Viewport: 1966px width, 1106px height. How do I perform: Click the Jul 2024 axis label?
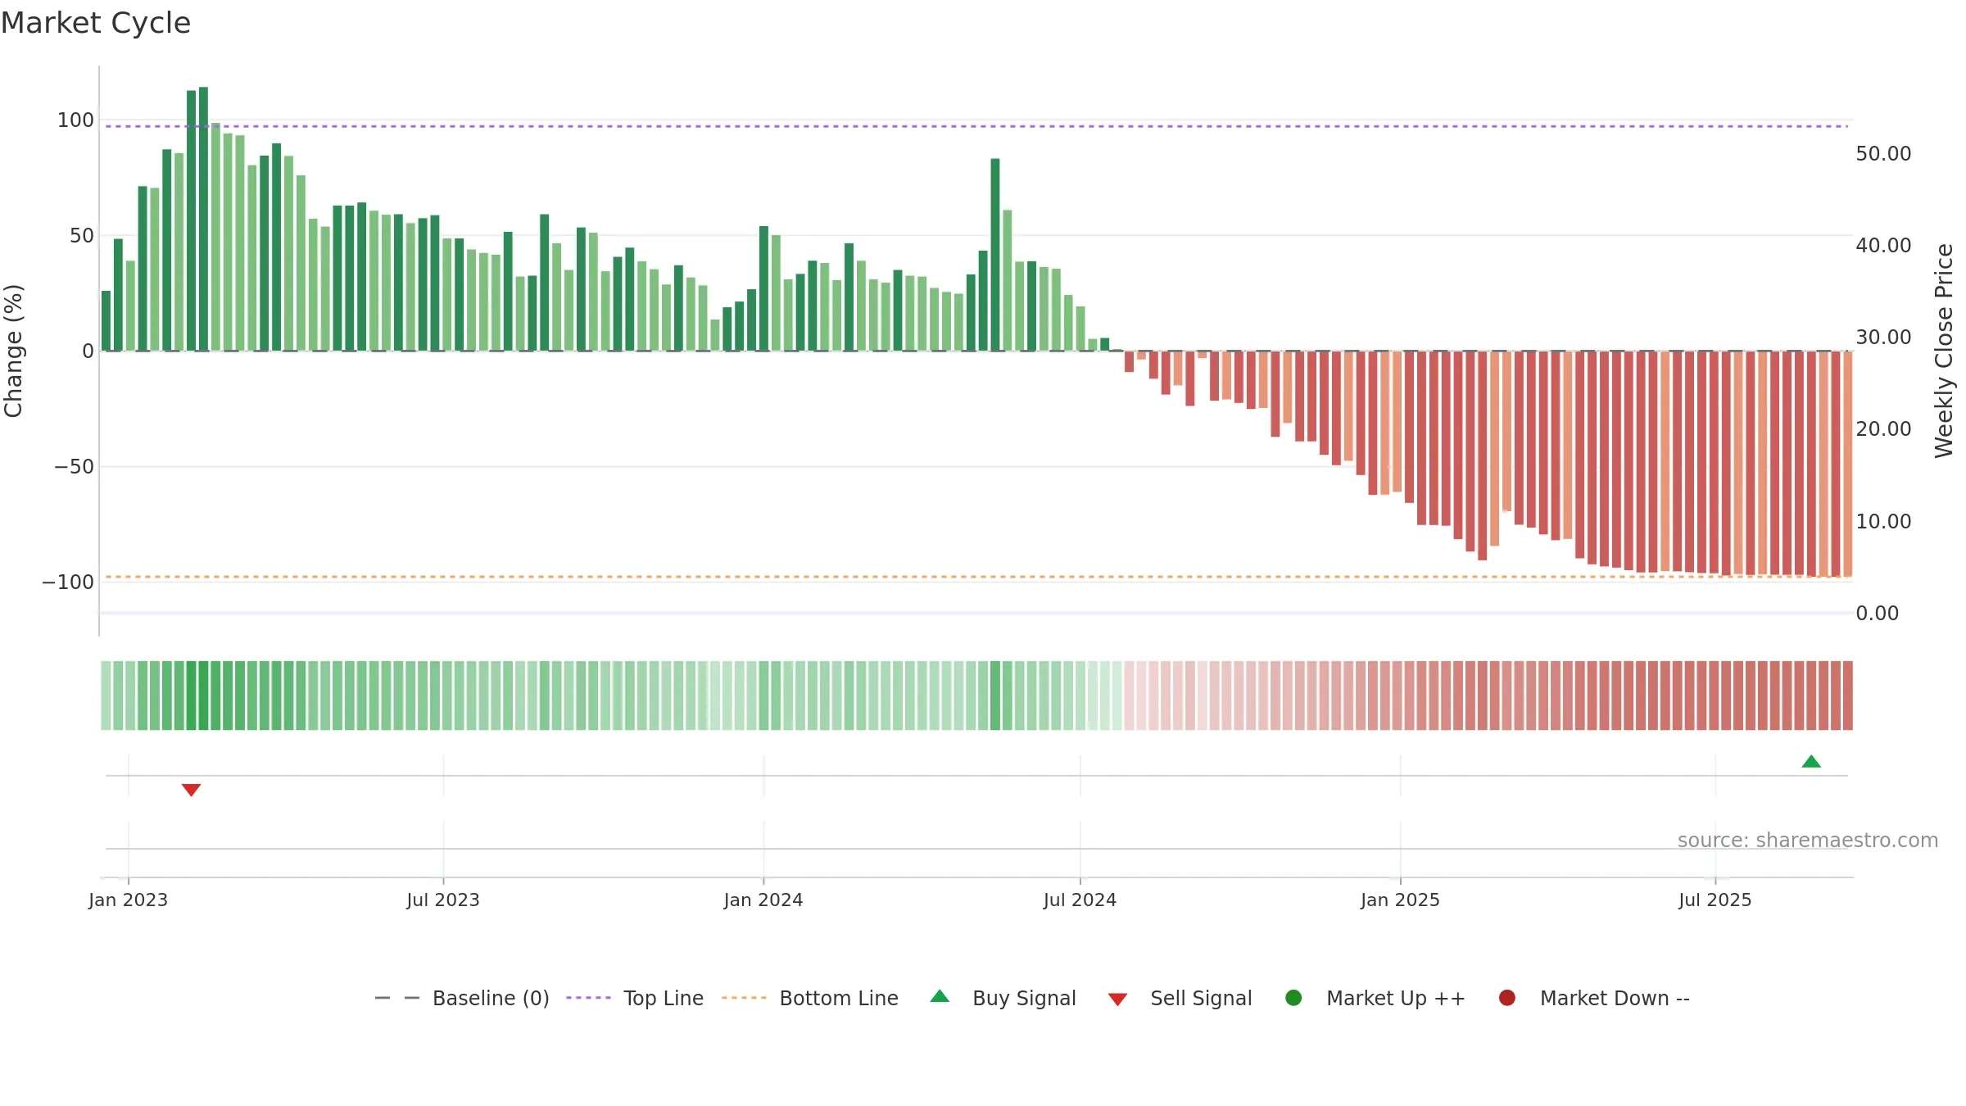[1080, 900]
